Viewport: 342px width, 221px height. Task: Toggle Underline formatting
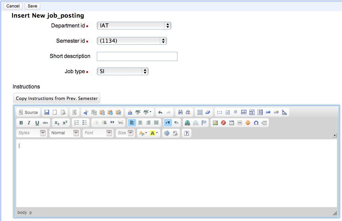click(x=37, y=123)
